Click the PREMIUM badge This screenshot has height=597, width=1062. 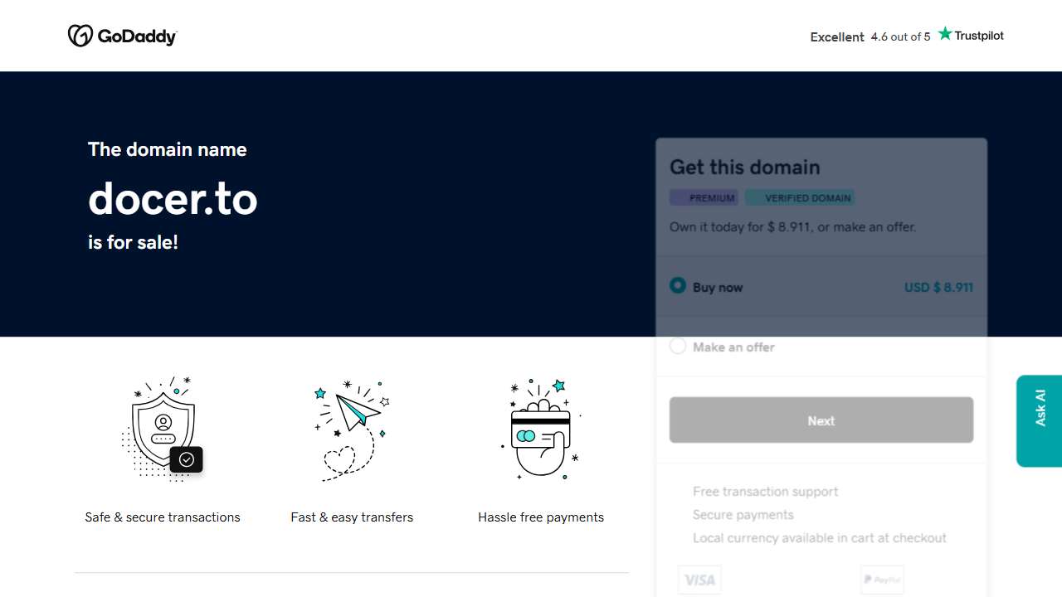(x=704, y=197)
